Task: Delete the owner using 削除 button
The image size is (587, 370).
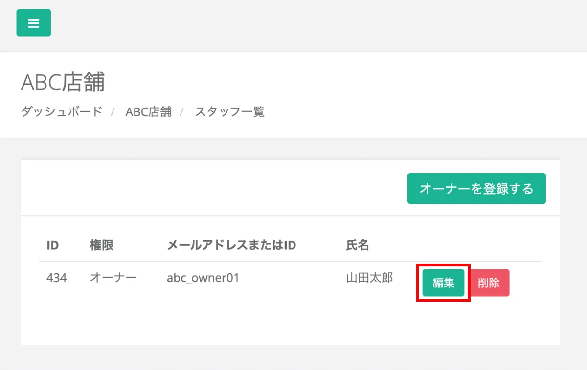Action: (x=489, y=283)
